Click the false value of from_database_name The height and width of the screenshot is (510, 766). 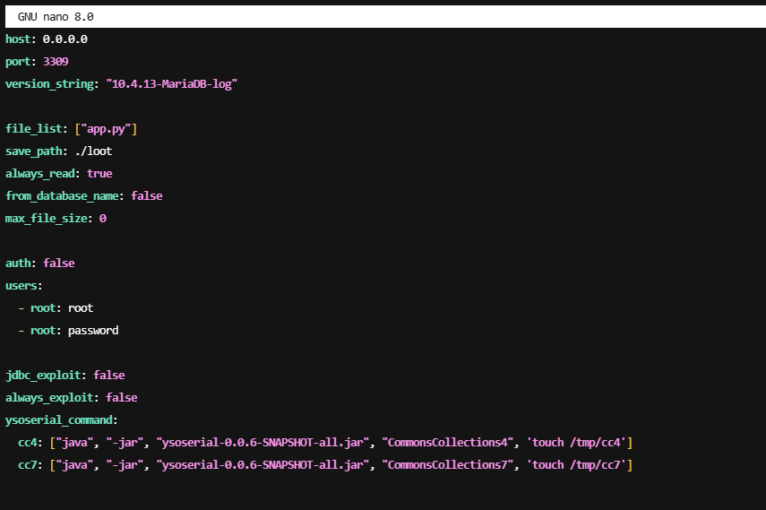(147, 196)
